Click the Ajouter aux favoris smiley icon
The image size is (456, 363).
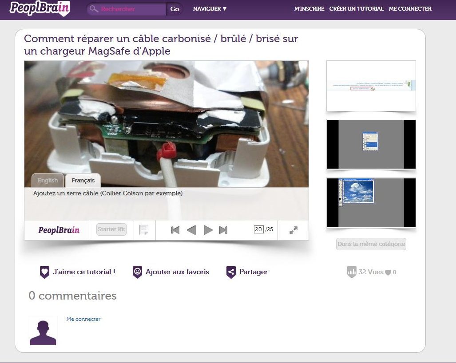137,272
